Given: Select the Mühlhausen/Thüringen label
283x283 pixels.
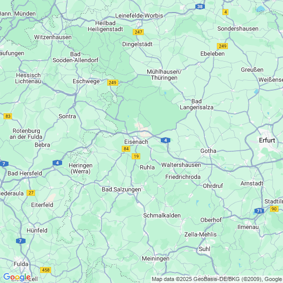Looking at the screenshot, I should (164, 75).
